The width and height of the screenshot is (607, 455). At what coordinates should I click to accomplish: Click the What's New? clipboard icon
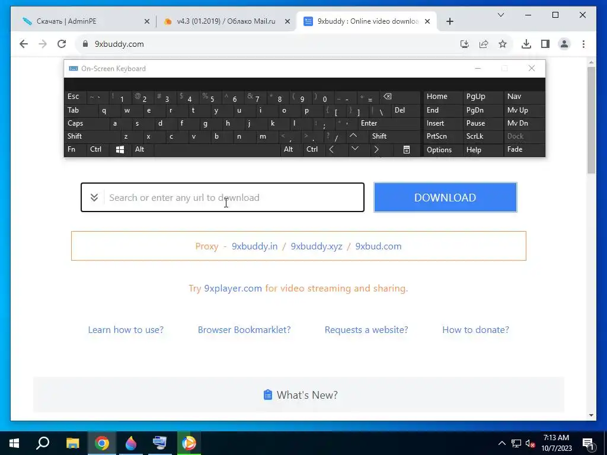268,395
